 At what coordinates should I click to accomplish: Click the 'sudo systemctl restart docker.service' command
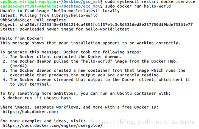150,2
